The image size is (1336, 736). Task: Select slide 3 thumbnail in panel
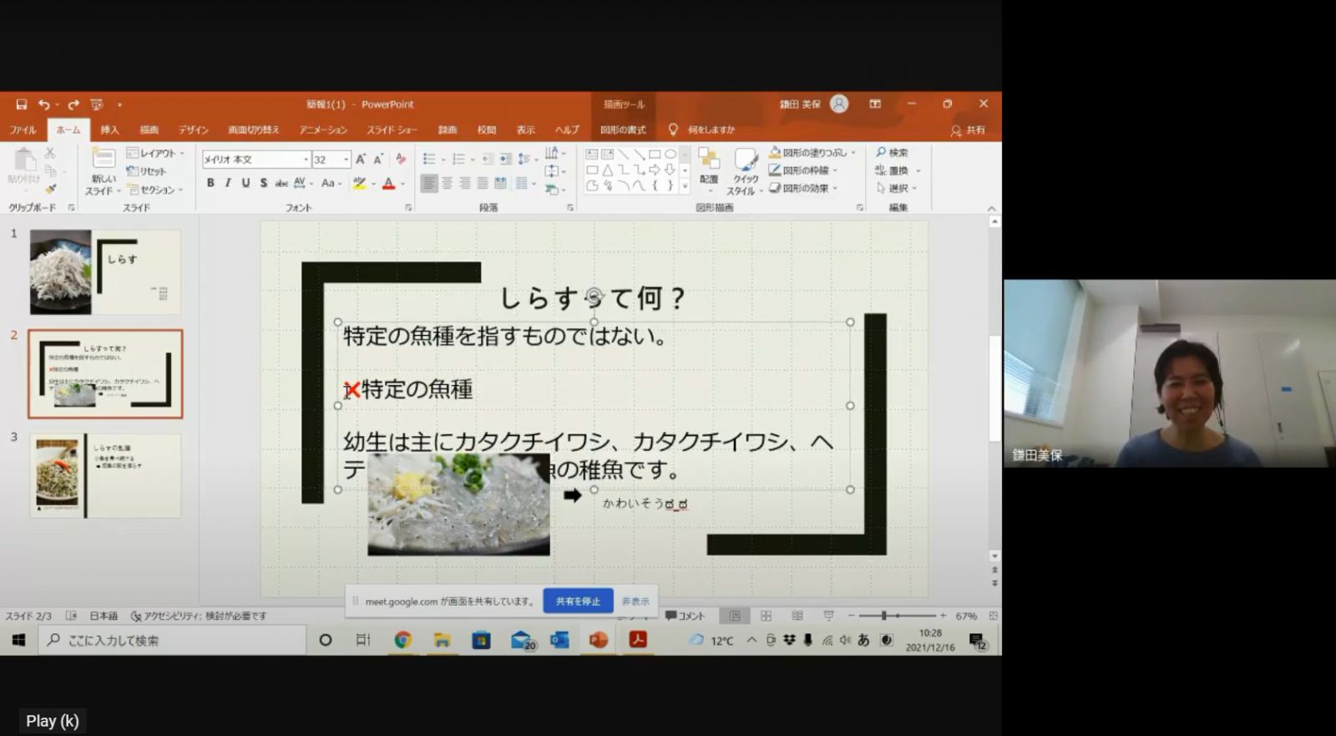tap(105, 475)
